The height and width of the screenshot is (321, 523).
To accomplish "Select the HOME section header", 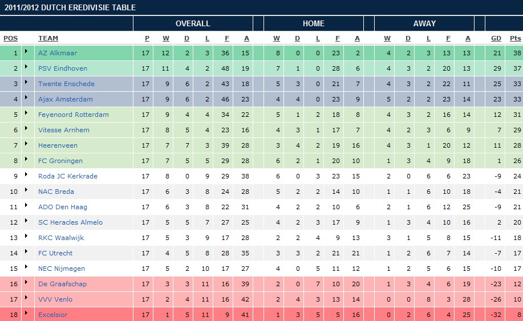I will 313,23.
